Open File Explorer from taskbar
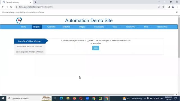The image size is (180, 101). coord(68,98)
